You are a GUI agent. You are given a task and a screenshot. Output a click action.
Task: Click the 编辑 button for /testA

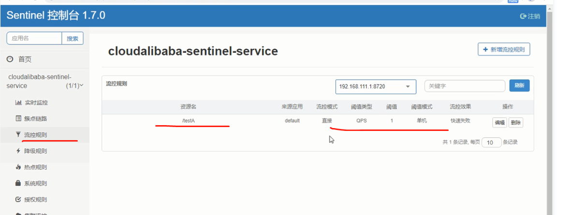pos(499,123)
